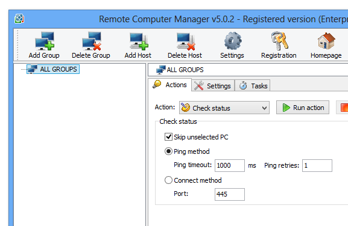
Task: Click the Ping retries input field
Action: coord(317,165)
